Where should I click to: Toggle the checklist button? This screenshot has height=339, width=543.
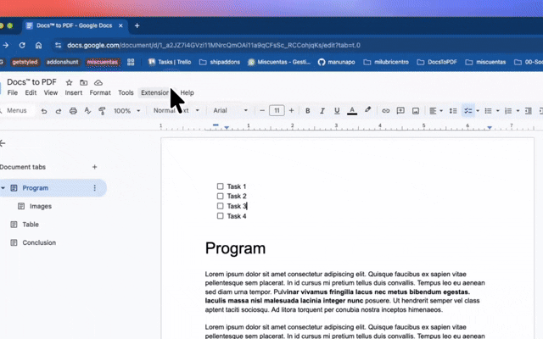click(467, 111)
